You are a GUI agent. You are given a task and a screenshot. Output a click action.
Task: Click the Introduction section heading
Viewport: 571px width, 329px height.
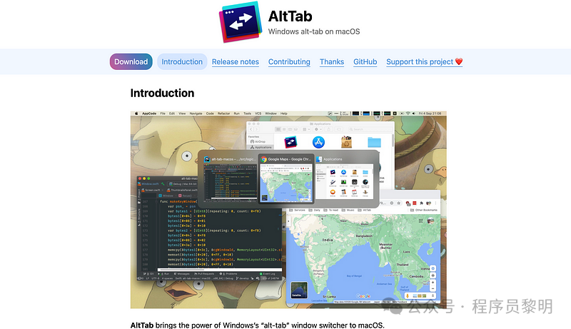[x=162, y=93]
